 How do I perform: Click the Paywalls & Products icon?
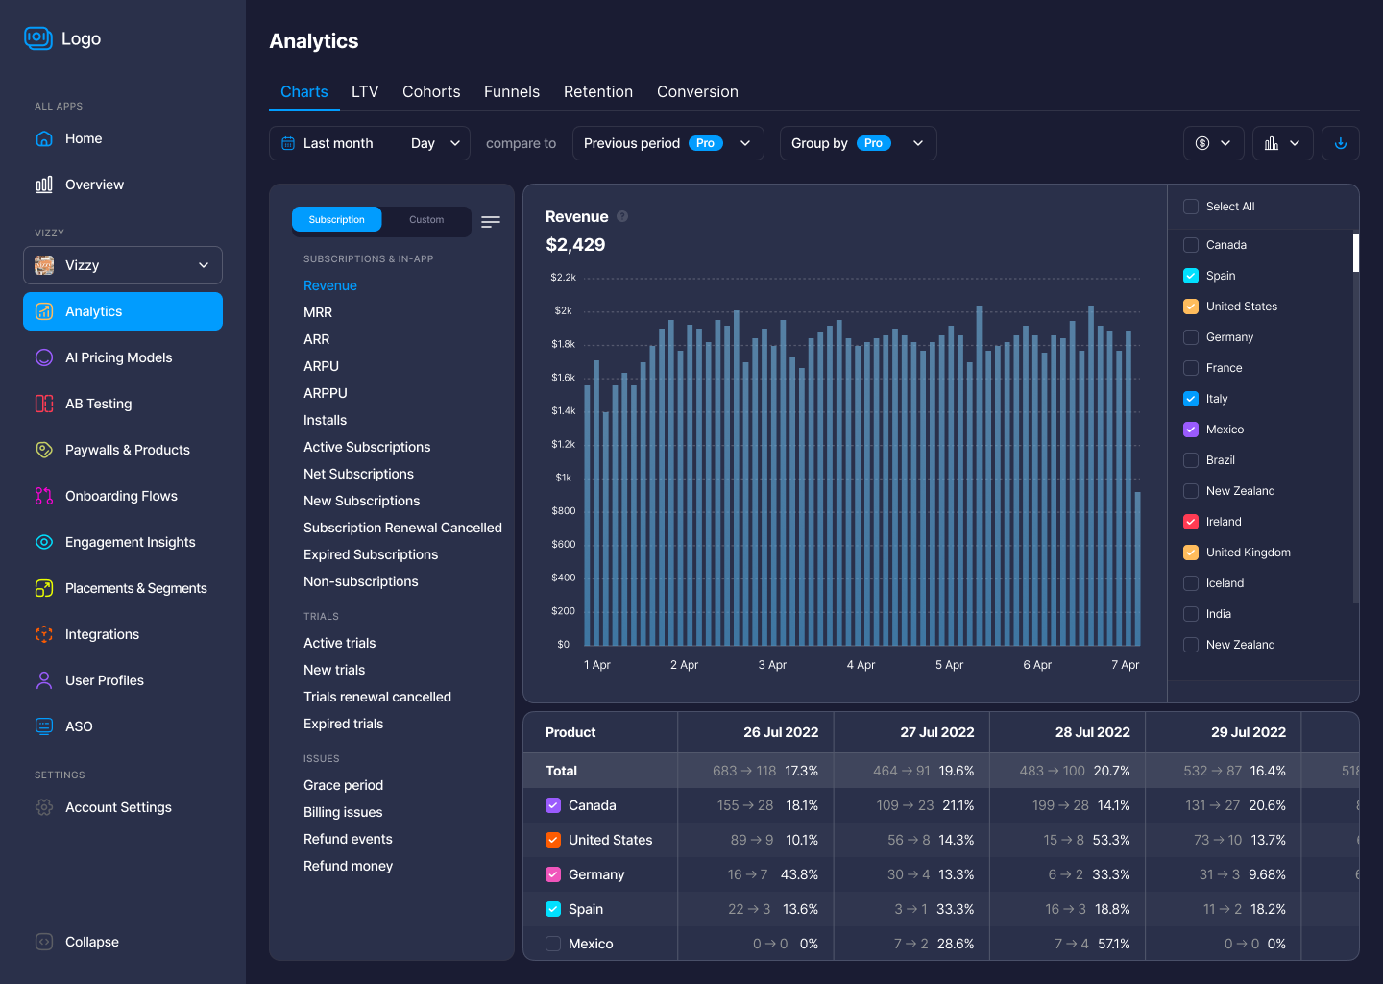tap(44, 450)
